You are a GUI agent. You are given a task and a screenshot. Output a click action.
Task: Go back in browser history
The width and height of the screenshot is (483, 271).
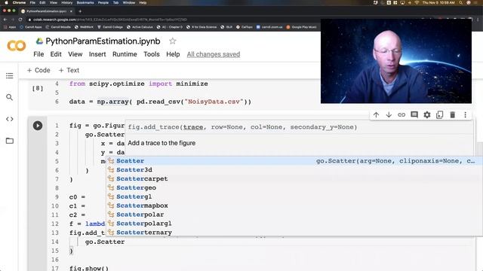[x=5, y=20]
